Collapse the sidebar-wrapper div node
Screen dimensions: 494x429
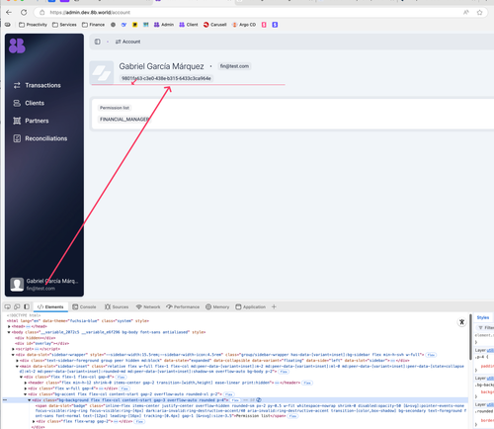tap(13, 355)
